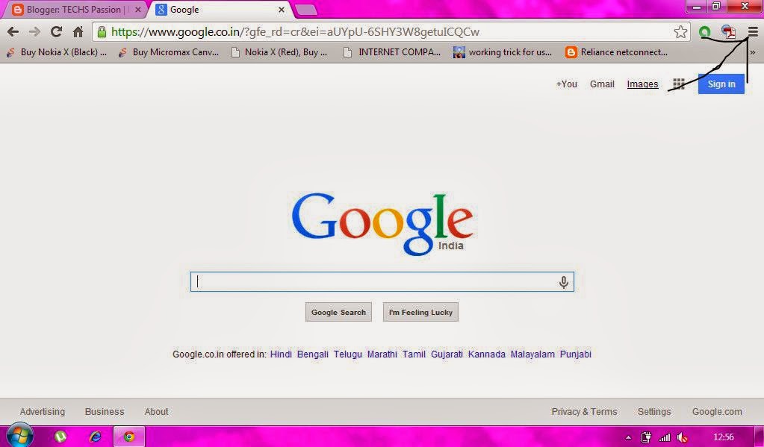764x447 pixels.
Task: Bookmark this page with the star
Action: point(680,32)
